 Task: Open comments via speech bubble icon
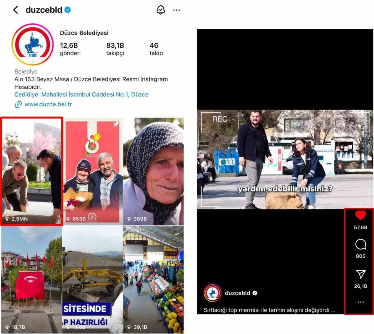tap(360, 244)
